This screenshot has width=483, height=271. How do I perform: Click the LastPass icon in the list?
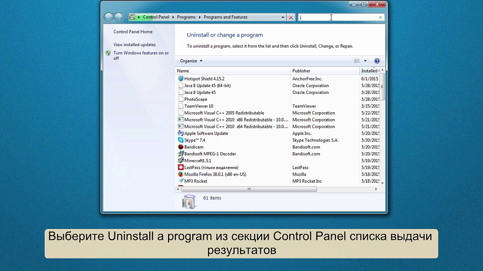pyautogui.click(x=181, y=167)
